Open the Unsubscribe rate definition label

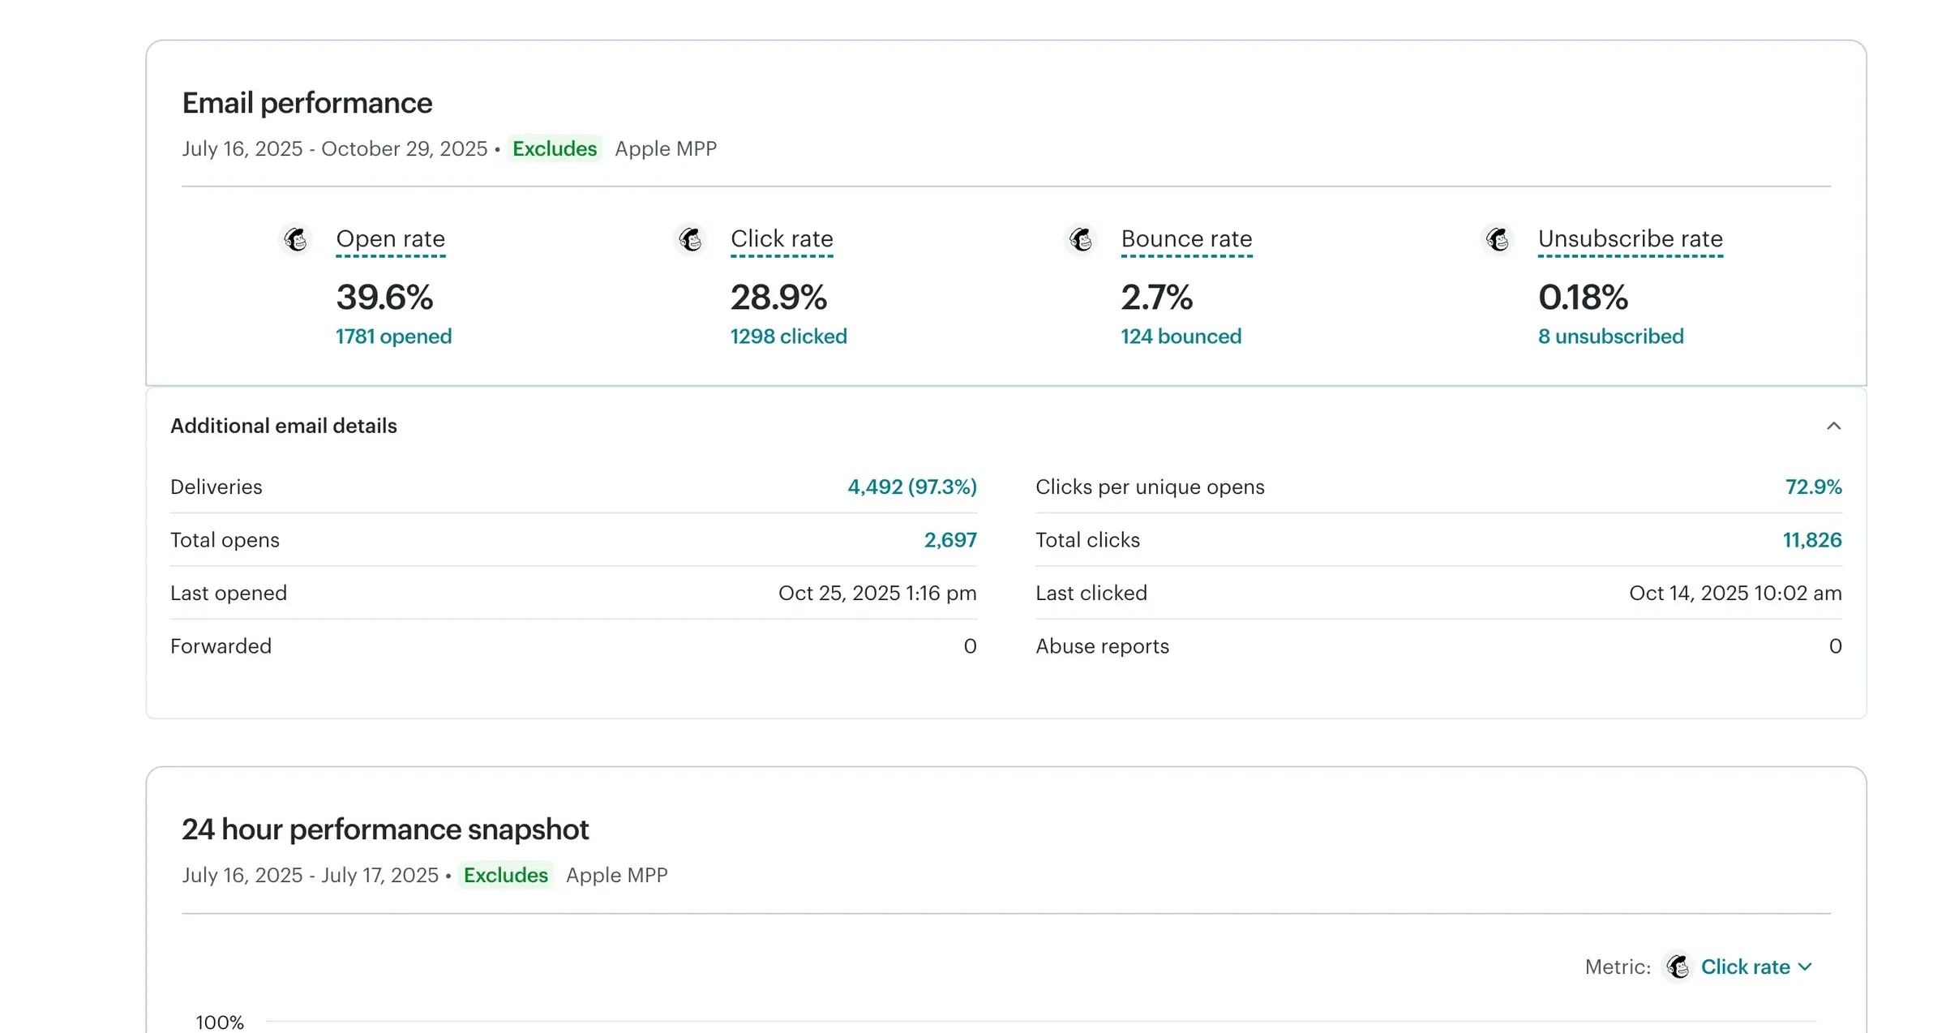click(1630, 239)
